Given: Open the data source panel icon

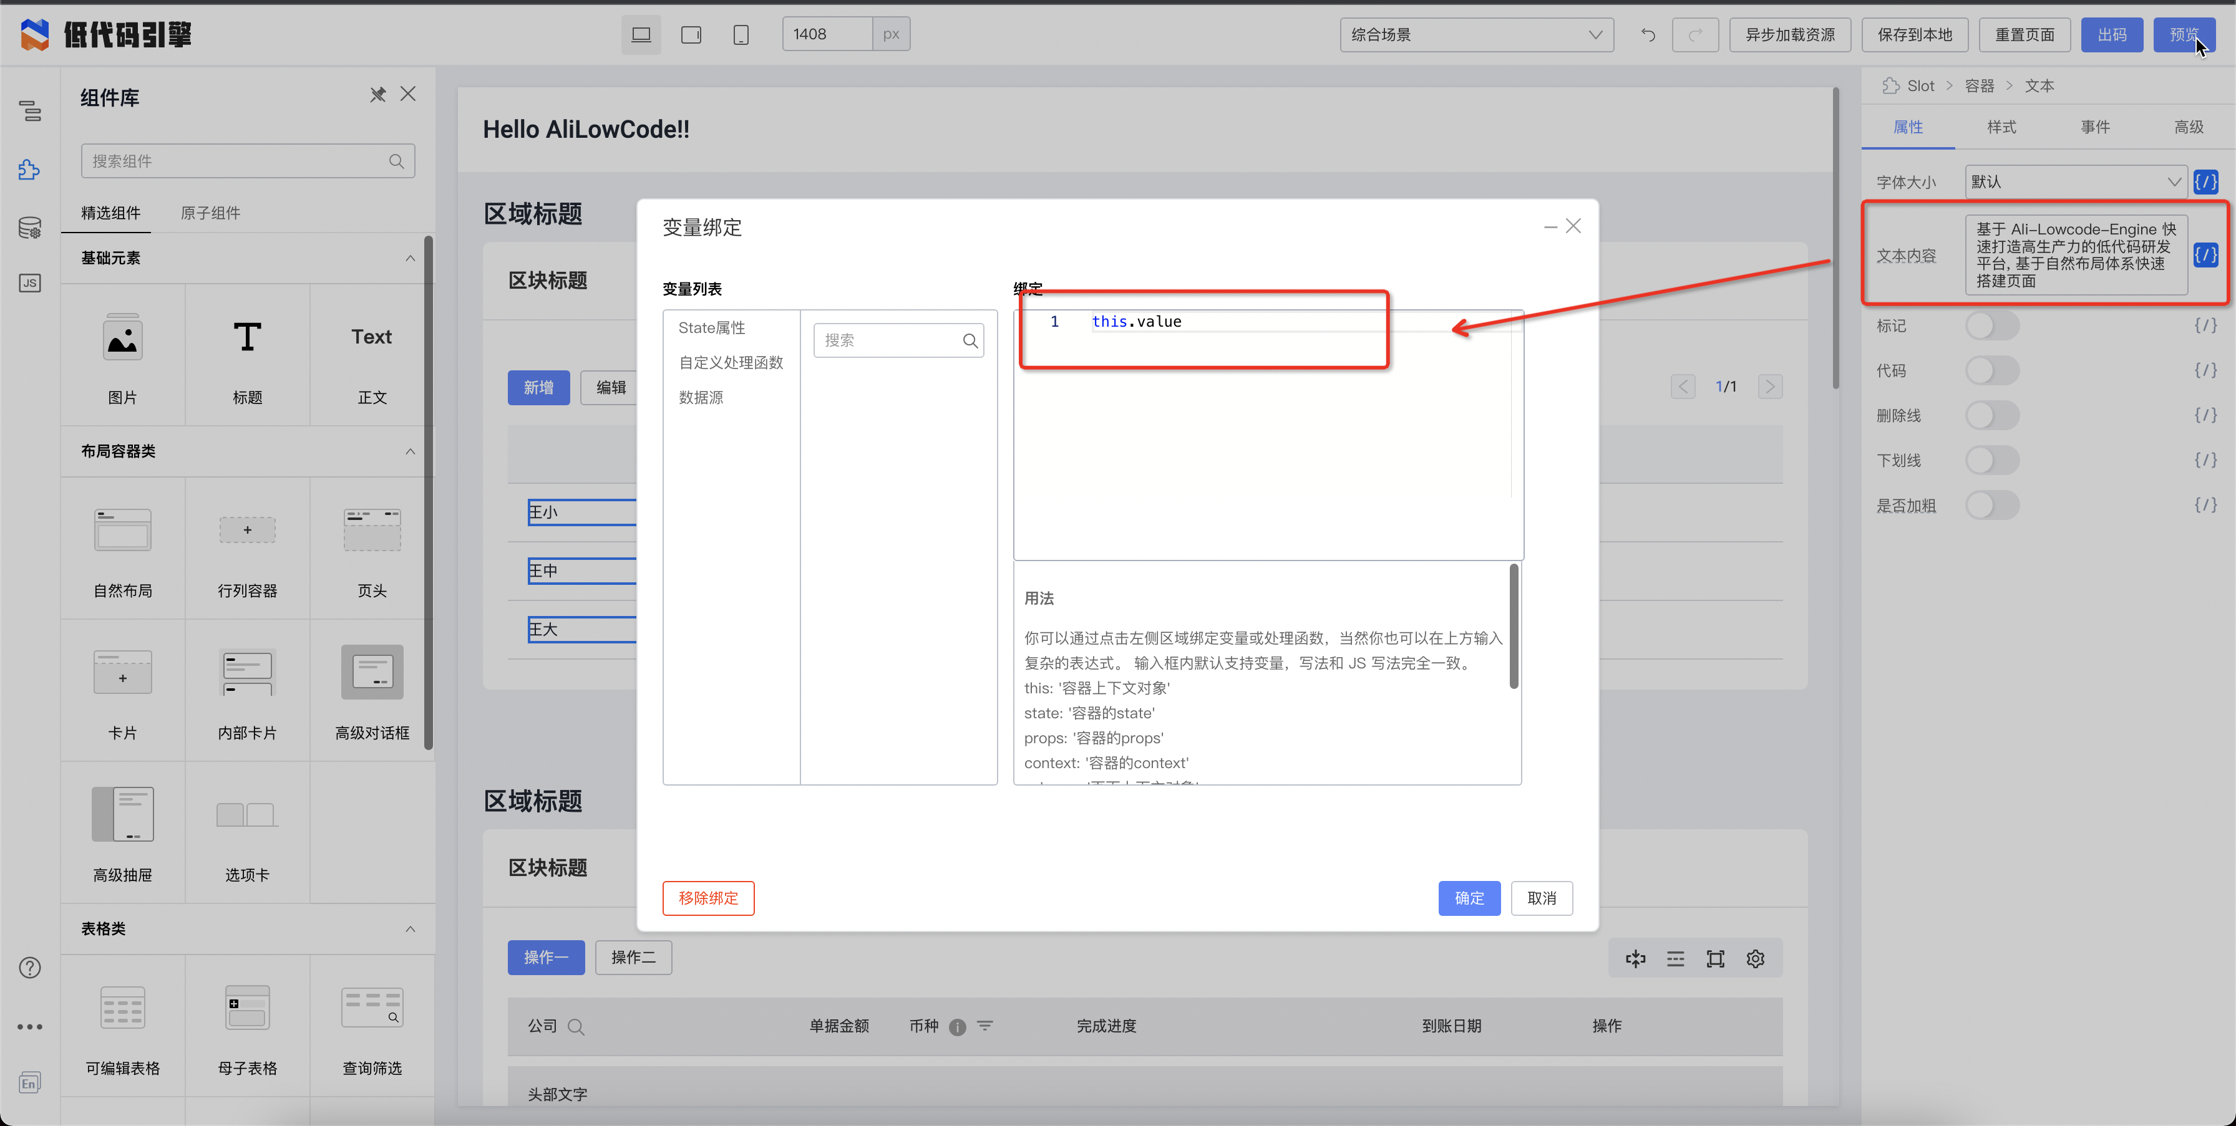Looking at the screenshot, I should pos(31,228).
